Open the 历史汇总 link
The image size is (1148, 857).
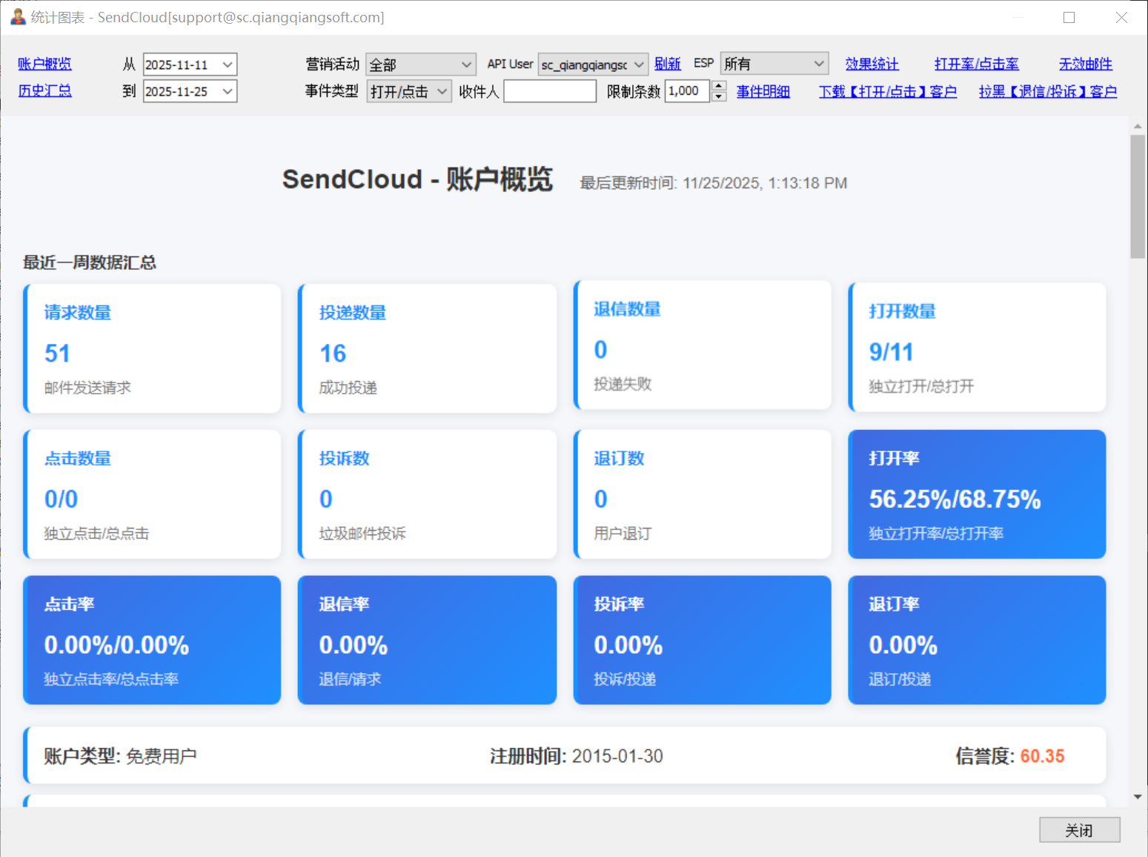[x=44, y=91]
